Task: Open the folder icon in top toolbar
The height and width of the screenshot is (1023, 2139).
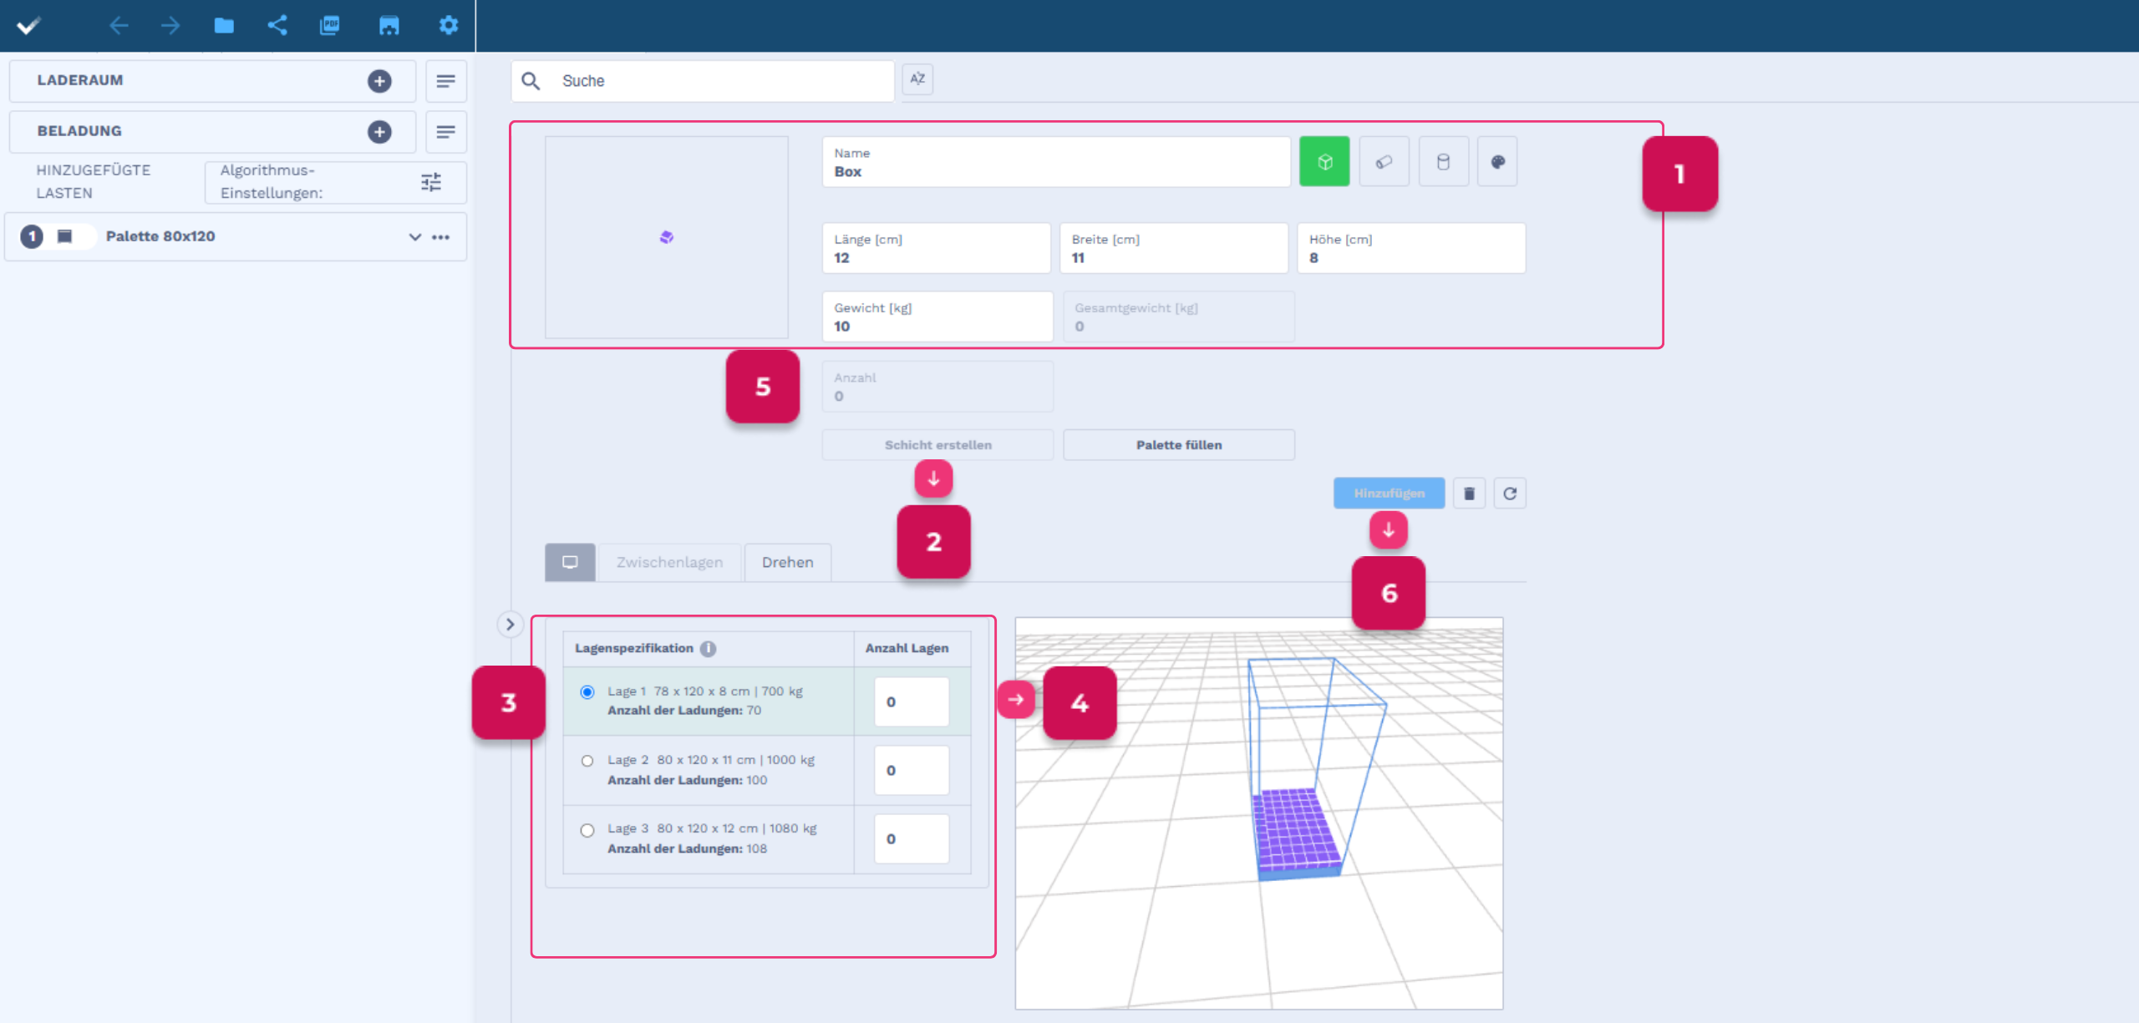Action: pos(224,26)
